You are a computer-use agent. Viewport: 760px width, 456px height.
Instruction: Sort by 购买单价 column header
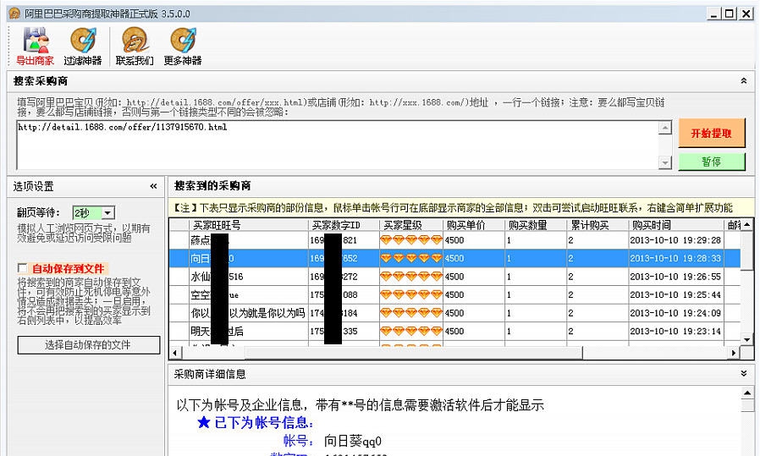474,225
